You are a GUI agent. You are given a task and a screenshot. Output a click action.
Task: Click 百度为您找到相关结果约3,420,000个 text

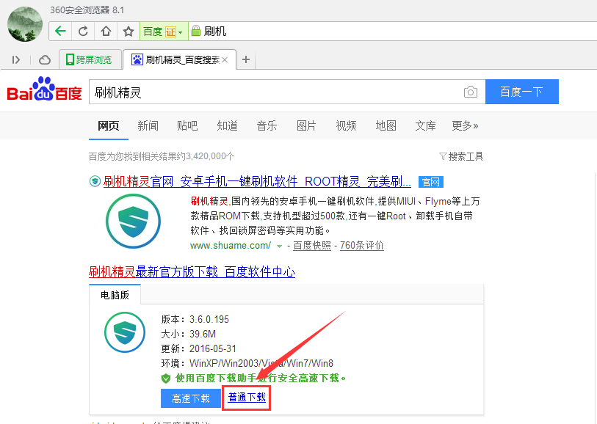click(162, 156)
